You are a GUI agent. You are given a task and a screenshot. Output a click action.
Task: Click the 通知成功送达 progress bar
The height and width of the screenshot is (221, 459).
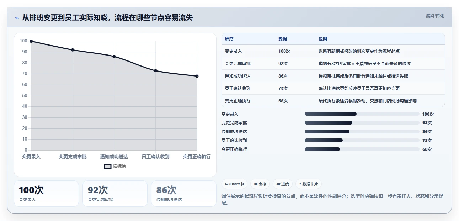pos(362,131)
